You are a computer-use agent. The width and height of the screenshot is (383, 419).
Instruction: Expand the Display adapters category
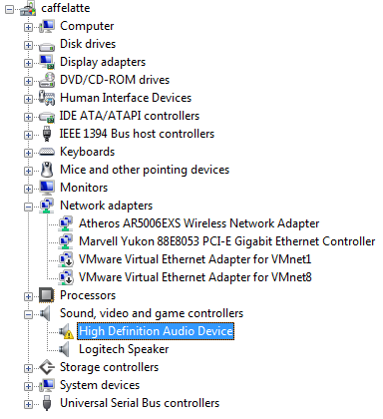point(28,63)
